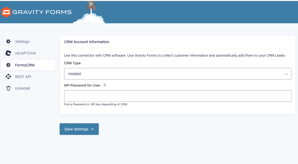Select the FormsCRM menu item
298x164 pixels.
(29, 65)
